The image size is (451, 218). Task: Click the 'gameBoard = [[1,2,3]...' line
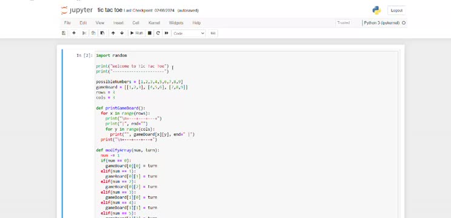142,87
